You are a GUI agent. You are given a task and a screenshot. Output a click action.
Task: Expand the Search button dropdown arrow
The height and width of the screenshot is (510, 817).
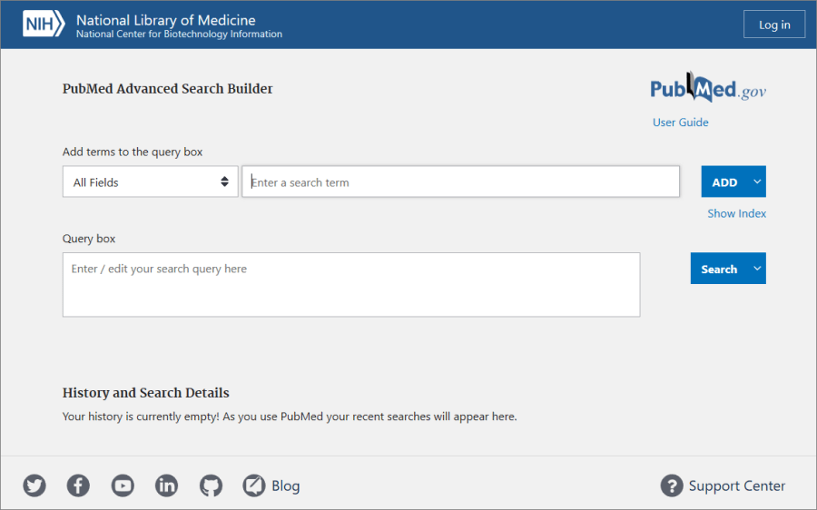(x=757, y=269)
